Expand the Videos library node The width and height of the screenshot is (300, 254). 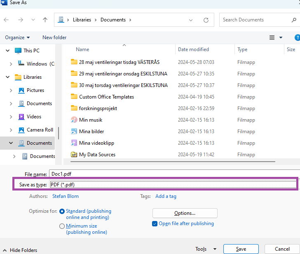[x=11, y=117]
